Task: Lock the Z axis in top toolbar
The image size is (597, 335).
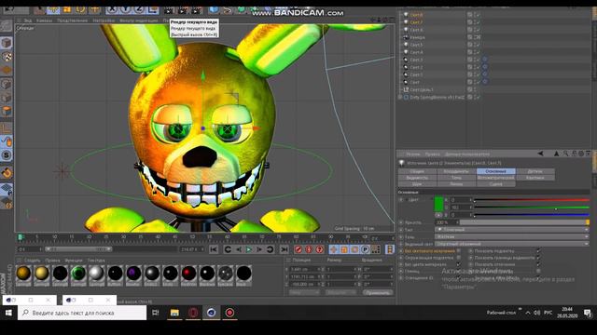Action: [139, 10]
